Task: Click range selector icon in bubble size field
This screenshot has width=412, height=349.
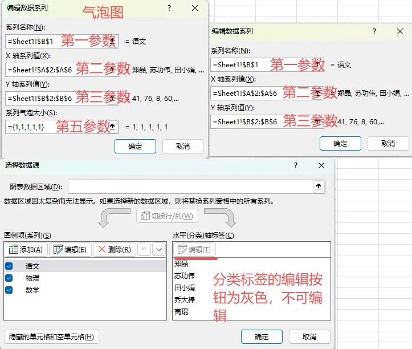Action: coord(112,127)
